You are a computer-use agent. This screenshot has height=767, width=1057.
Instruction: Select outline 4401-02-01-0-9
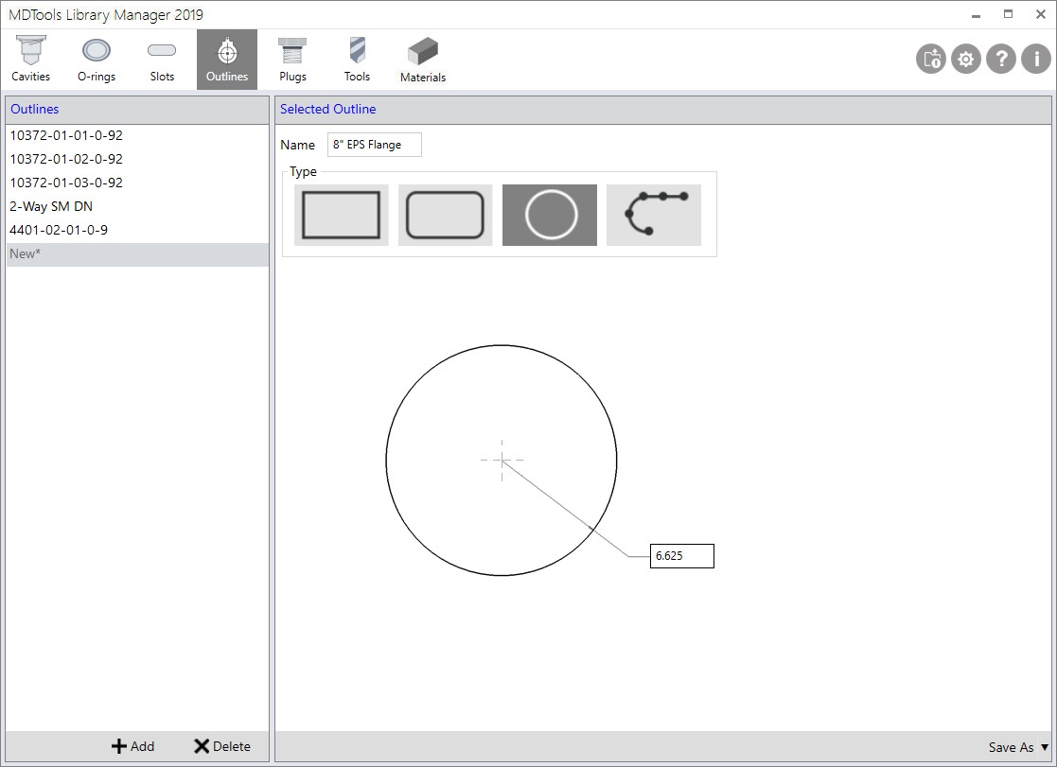(x=137, y=230)
